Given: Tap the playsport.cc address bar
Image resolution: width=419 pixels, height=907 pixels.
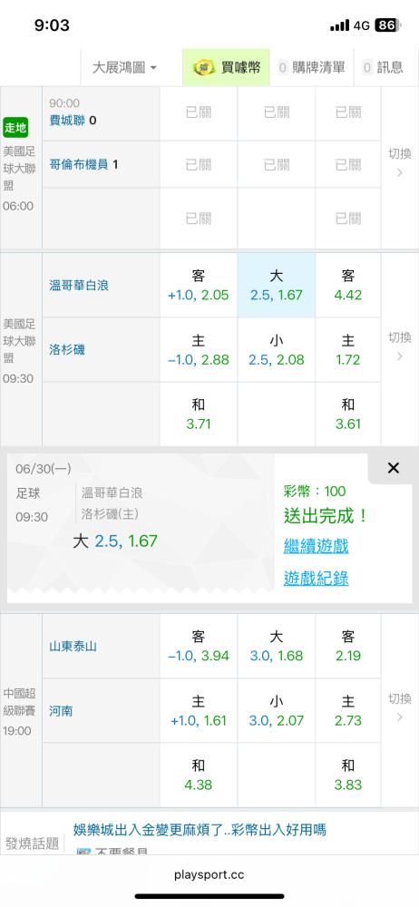Looking at the screenshot, I should (x=209, y=874).
